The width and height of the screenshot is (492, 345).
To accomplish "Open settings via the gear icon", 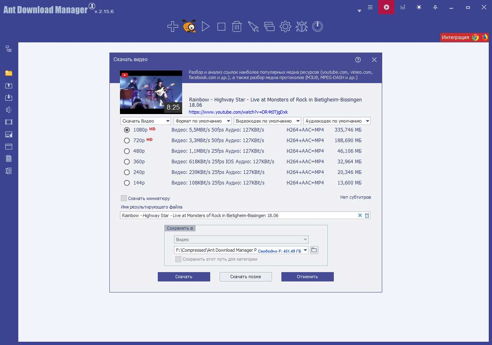I will (x=285, y=27).
